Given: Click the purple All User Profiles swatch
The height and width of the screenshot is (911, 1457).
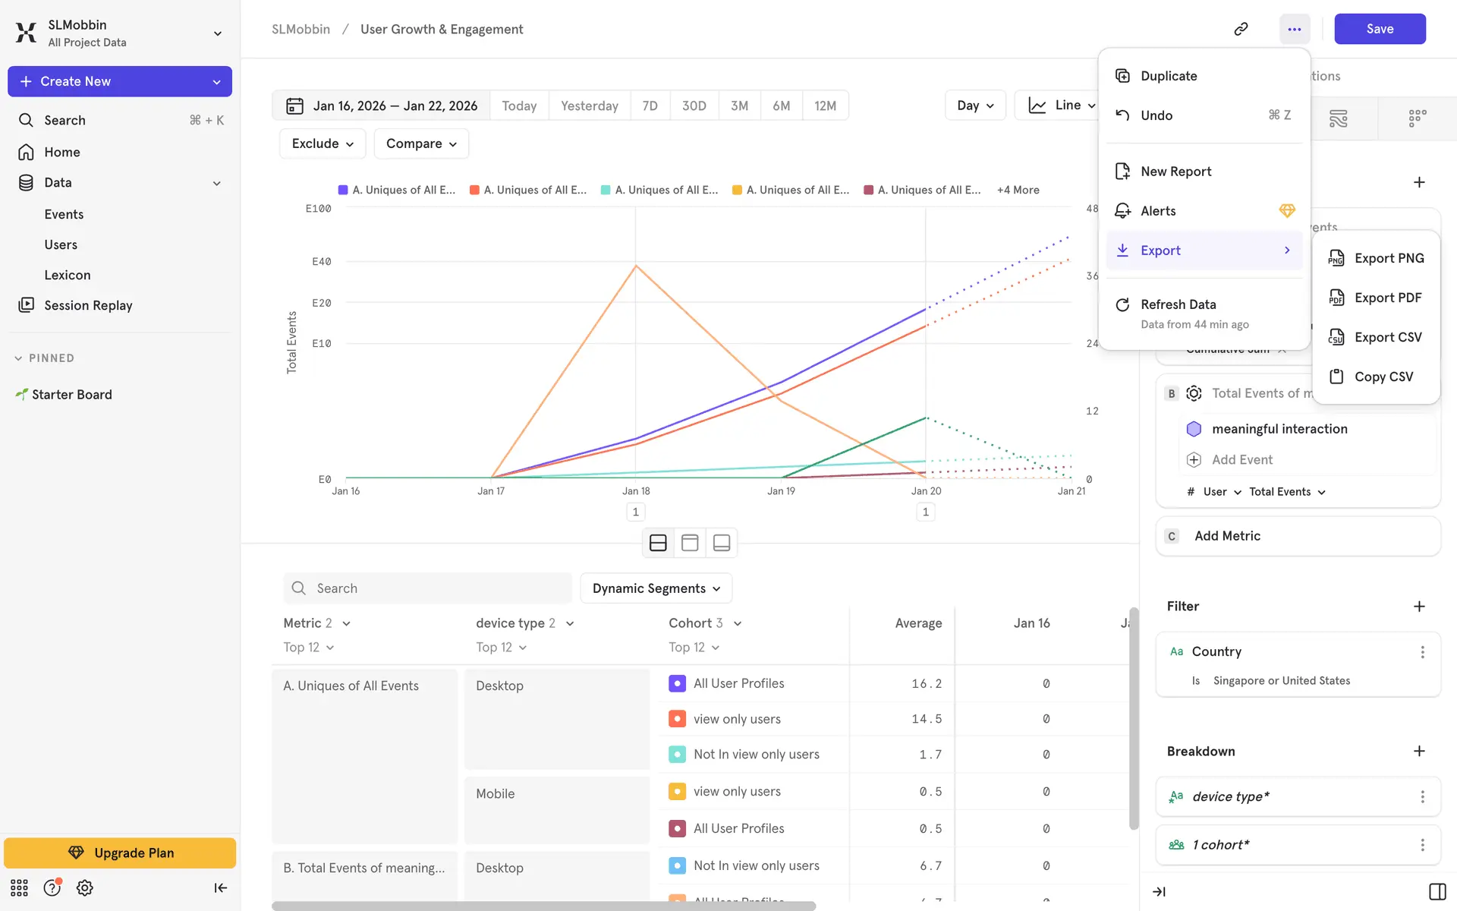Looking at the screenshot, I should [677, 683].
